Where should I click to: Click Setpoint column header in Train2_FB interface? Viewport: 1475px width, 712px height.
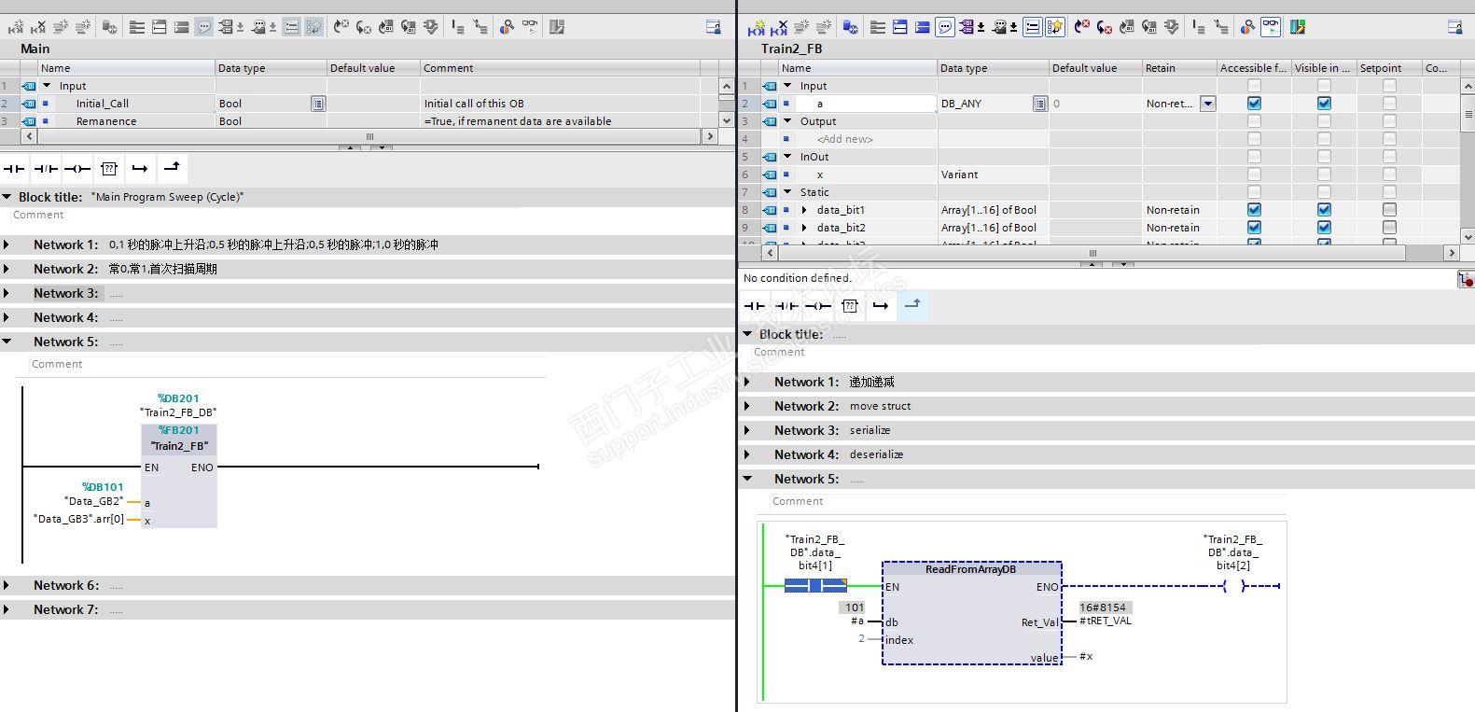point(1389,68)
